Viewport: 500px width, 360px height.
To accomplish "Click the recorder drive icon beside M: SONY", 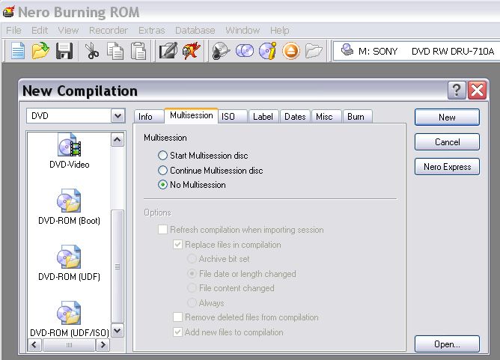I will [x=347, y=50].
